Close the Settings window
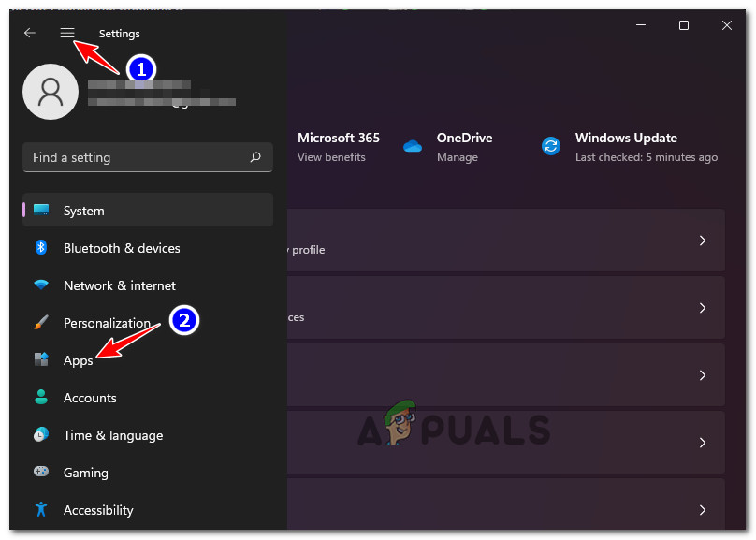756x540 pixels. (x=727, y=25)
